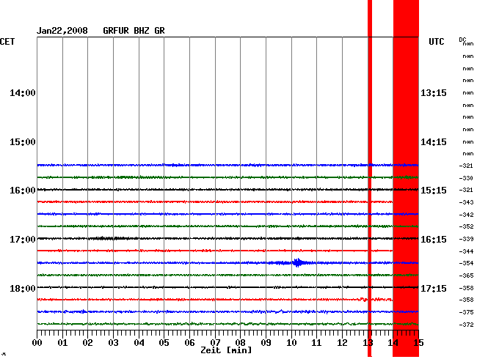
Task: Click minute tick label 09
Action: pos(266,343)
